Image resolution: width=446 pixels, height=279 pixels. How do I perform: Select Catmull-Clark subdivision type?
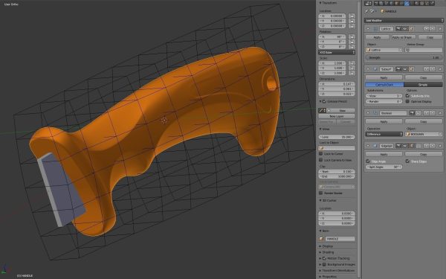384,85
